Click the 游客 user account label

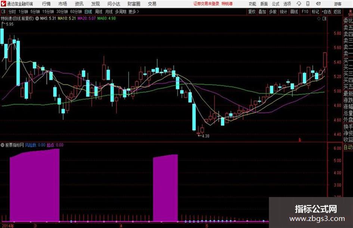coord(337,4)
